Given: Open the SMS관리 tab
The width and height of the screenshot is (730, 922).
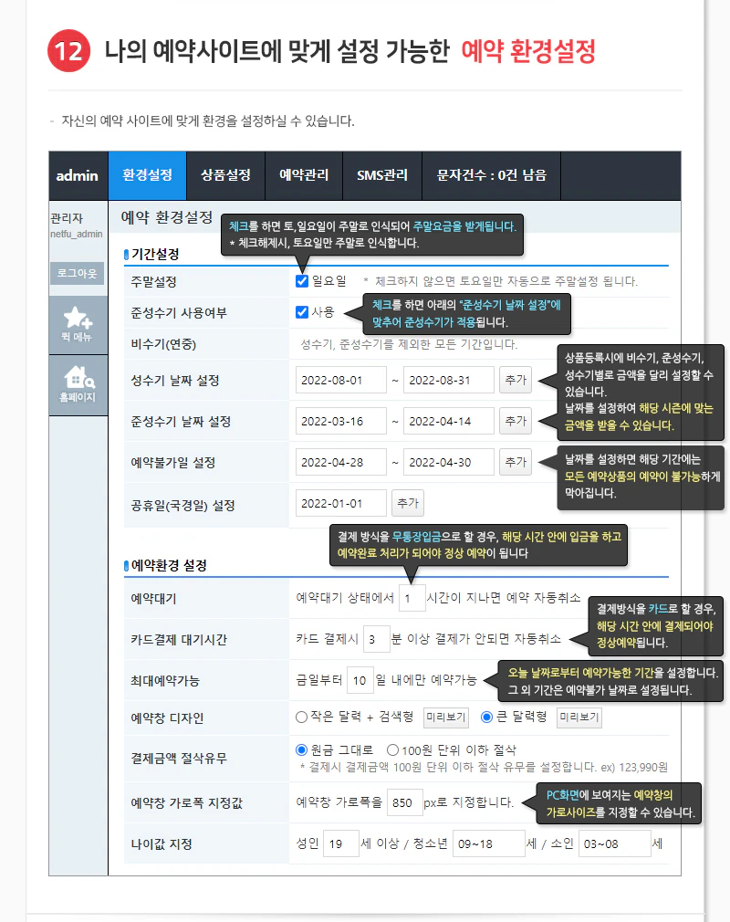Looking at the screenshot, I should pyautogui.click(x=382, y=175).
